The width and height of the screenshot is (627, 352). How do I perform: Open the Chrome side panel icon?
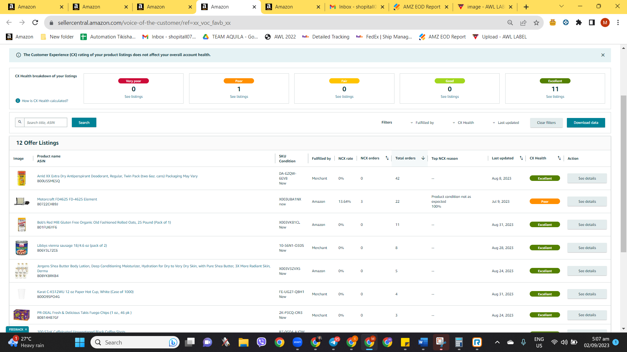(592, 22)
